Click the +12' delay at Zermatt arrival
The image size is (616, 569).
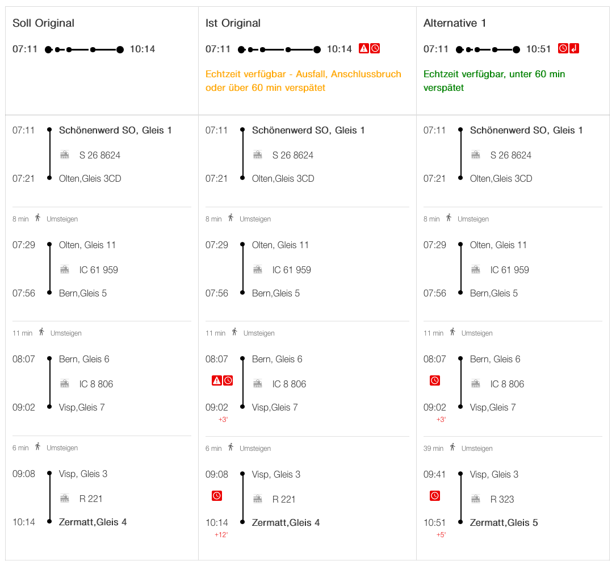pos(221,535)
